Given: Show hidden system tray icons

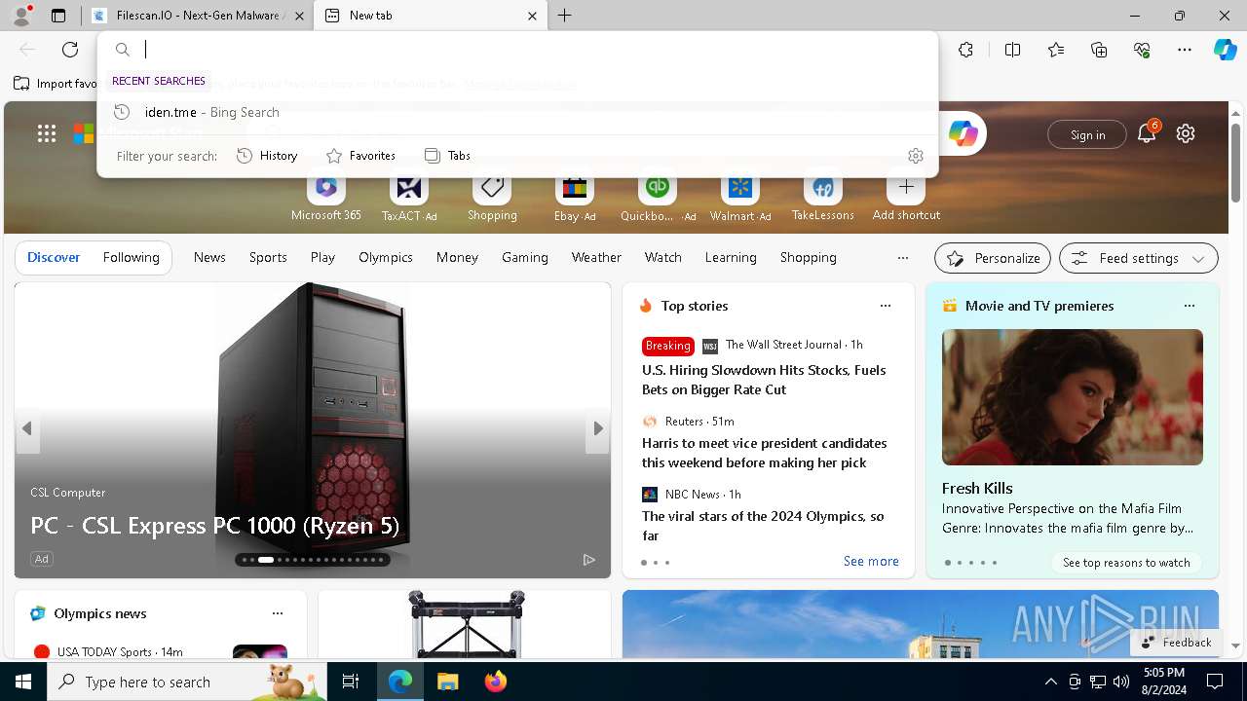Looking at the screenshot, I should pyautogui.click(x=1050, y=682).
